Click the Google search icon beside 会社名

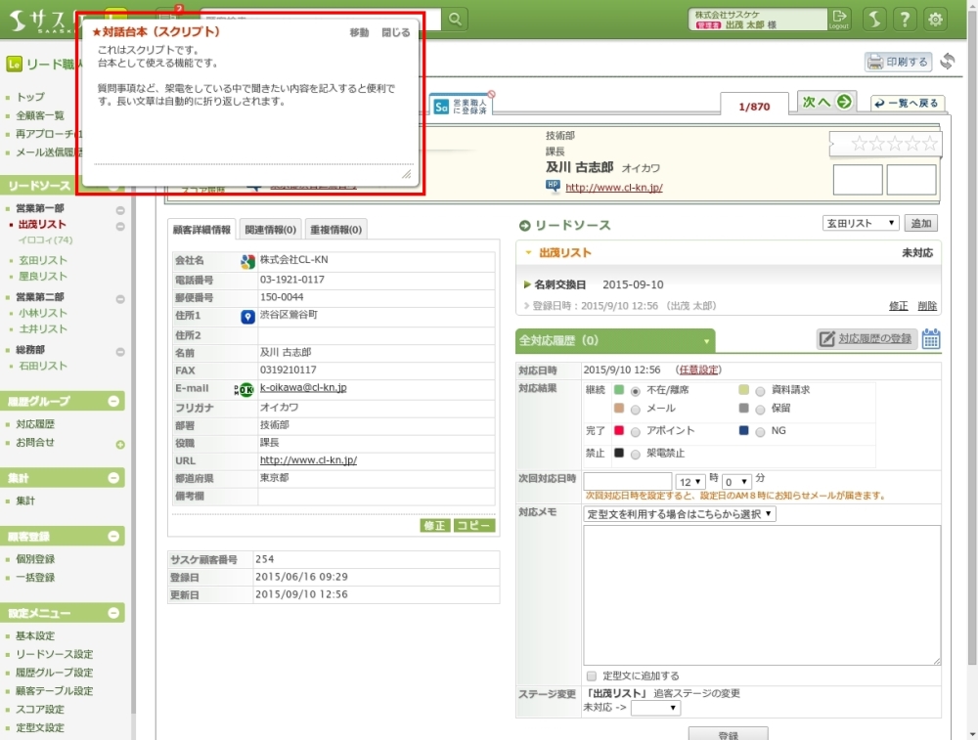coord(247,261)
